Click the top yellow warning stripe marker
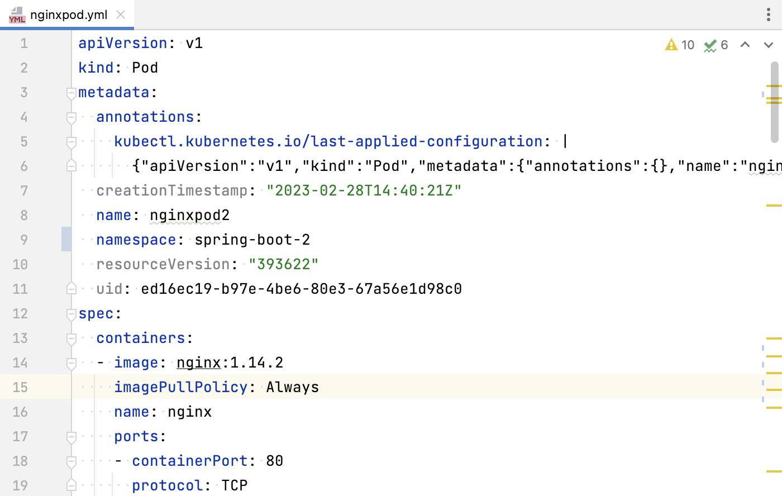This screenshot has height=496, width=782. pos(774,86)
